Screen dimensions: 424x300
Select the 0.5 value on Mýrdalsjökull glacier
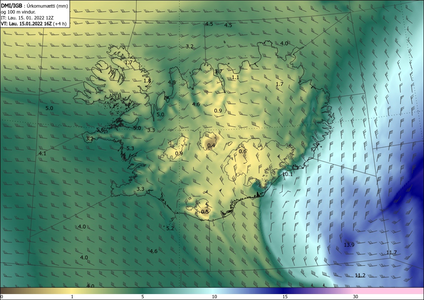click(205, 212)
